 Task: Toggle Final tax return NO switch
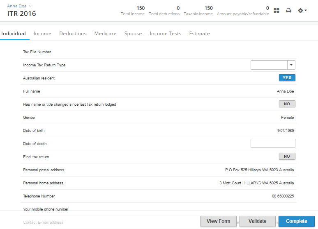[x=287, y=156]
